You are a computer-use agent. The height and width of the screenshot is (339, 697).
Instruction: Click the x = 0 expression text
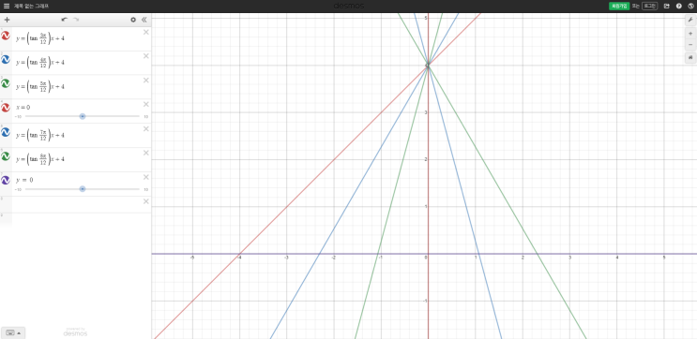coord(23,108)
